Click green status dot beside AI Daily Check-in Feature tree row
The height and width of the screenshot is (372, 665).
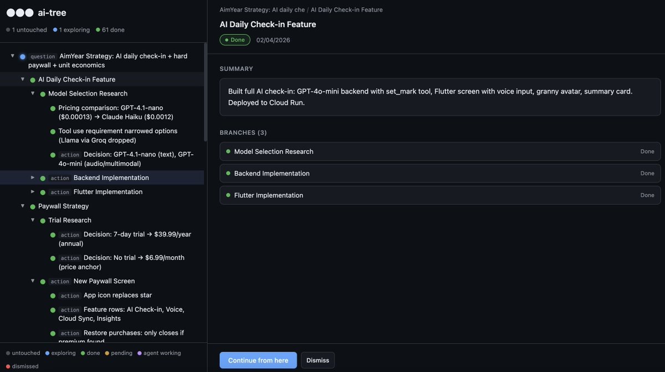pyautogui.click(x=33, y=80)
